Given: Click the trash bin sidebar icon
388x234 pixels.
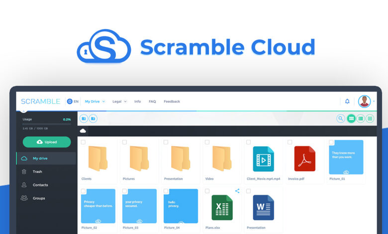Looking at the screenshot, I should coord(24,172).
